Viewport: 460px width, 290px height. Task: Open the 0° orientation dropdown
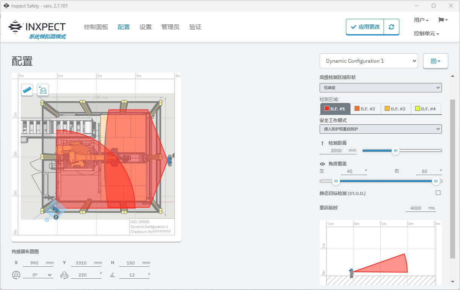[x=38, y=275]
